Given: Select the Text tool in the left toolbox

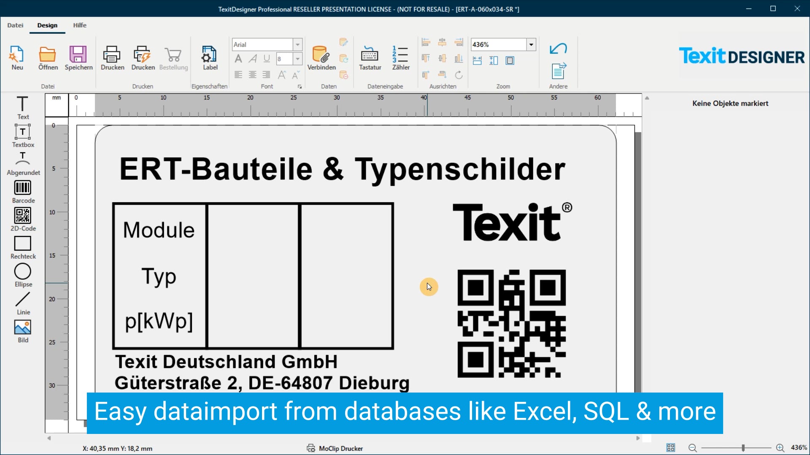Looking at the screenshot, I should point(23,108).
